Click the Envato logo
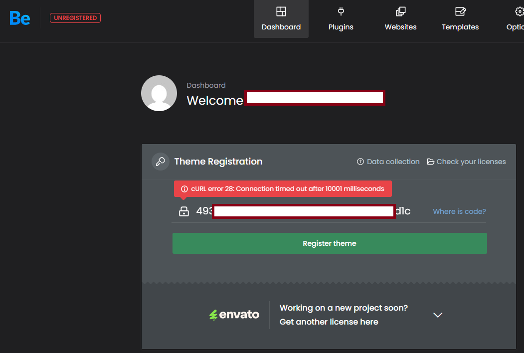Screen dimensions: 524x353 pyautogui.click(x=234, y=315)
